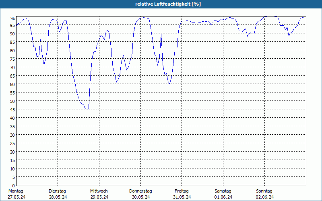
Task: Click the 'Mittwoch' day label
Action: [99, 191]
